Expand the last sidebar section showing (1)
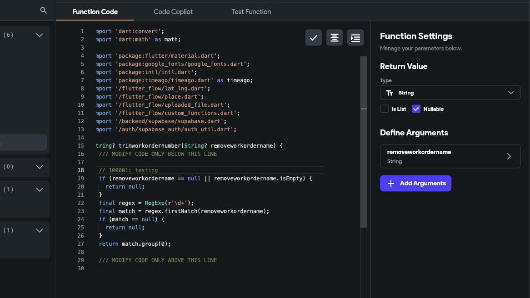The height and width of the screenshot is (298, 530). (40, 230)
